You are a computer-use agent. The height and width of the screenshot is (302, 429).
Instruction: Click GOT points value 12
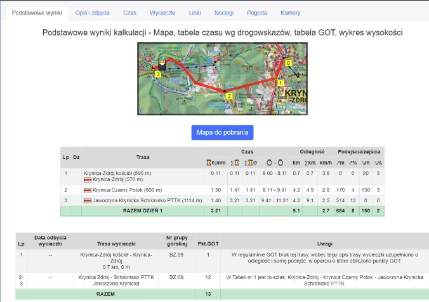208,278
